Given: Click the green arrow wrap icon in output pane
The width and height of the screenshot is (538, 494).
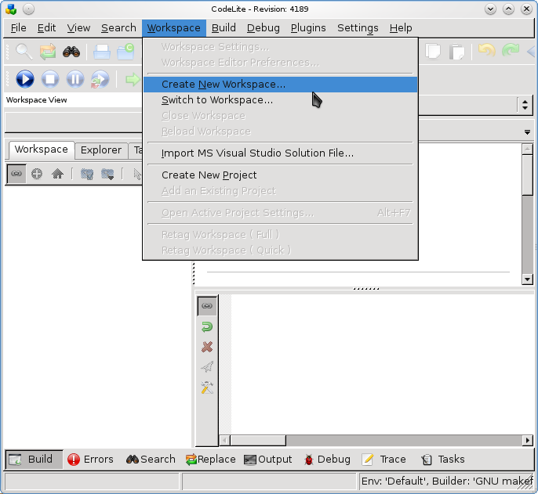Looking at the screenshot, I should 207,326.
